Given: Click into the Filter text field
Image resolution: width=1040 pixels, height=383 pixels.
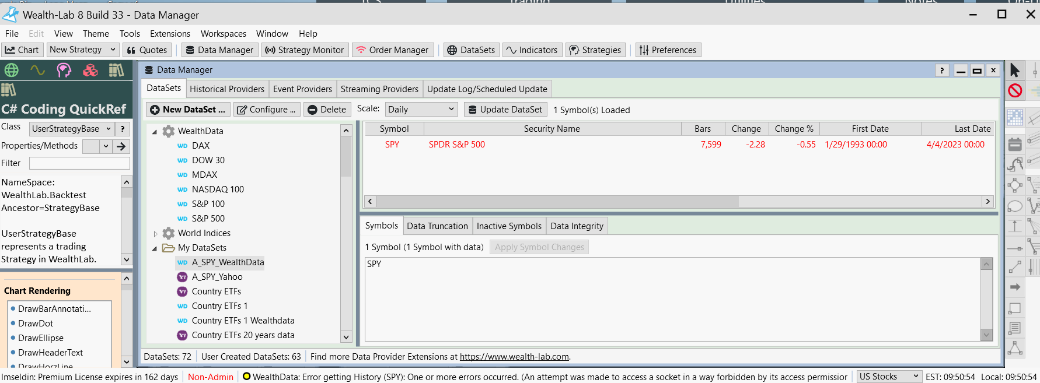Looking at the screenshot, I should coord(79,163).
